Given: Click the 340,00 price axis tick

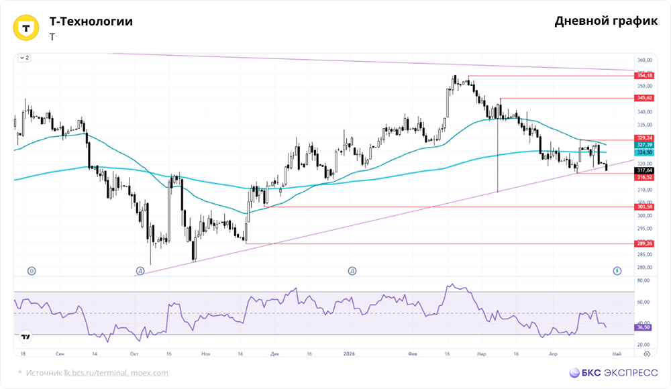Looking at the screenshot, I should [x=644, y=112].
